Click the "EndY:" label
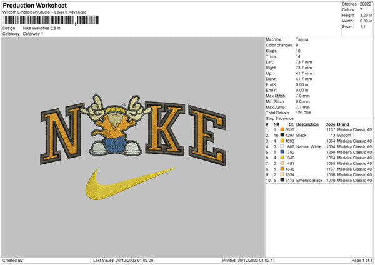Viewport: 375px width, 265px height. (271, 90)
